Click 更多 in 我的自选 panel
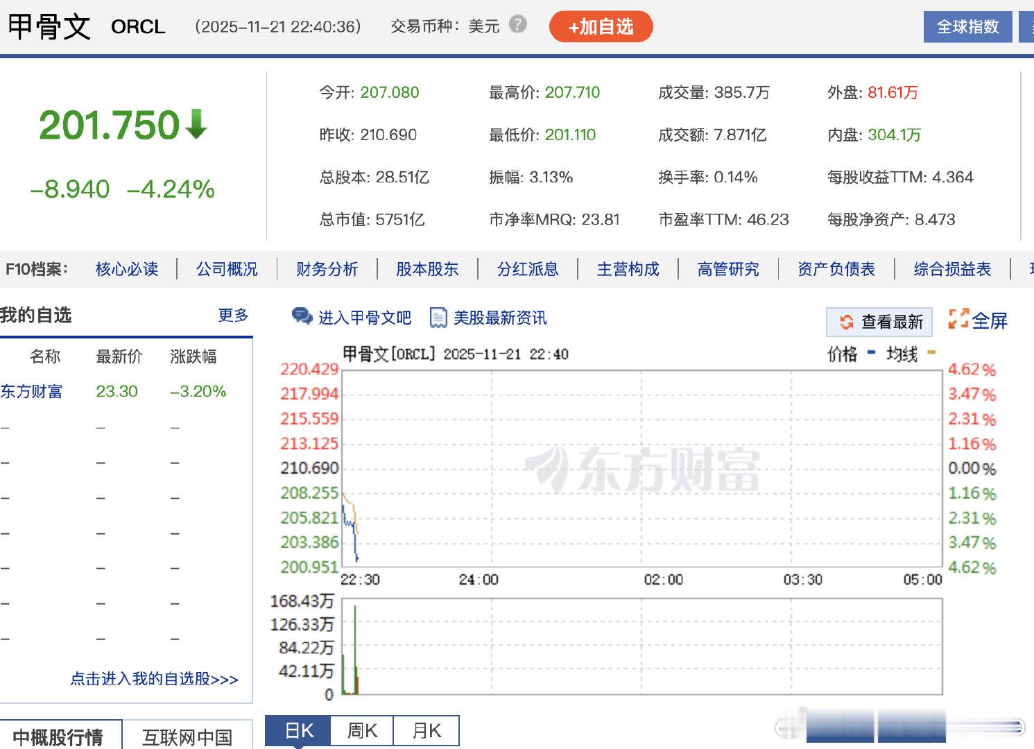 (x=233, y=316)
